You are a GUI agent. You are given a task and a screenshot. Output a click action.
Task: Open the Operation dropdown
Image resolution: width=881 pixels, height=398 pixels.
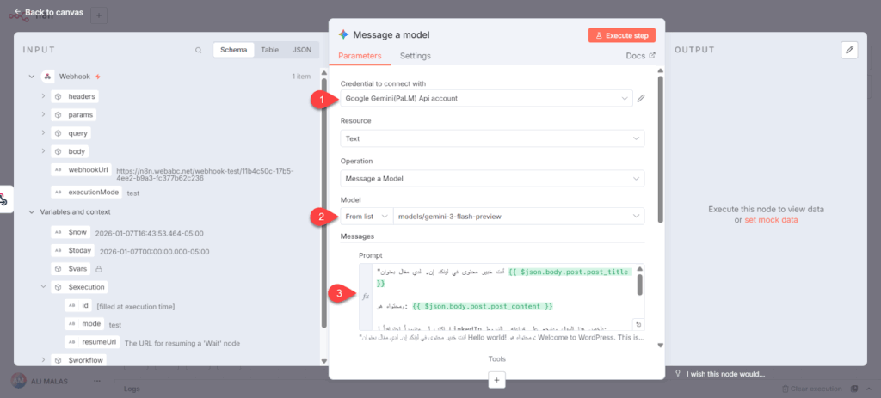[x=492, y=179]
